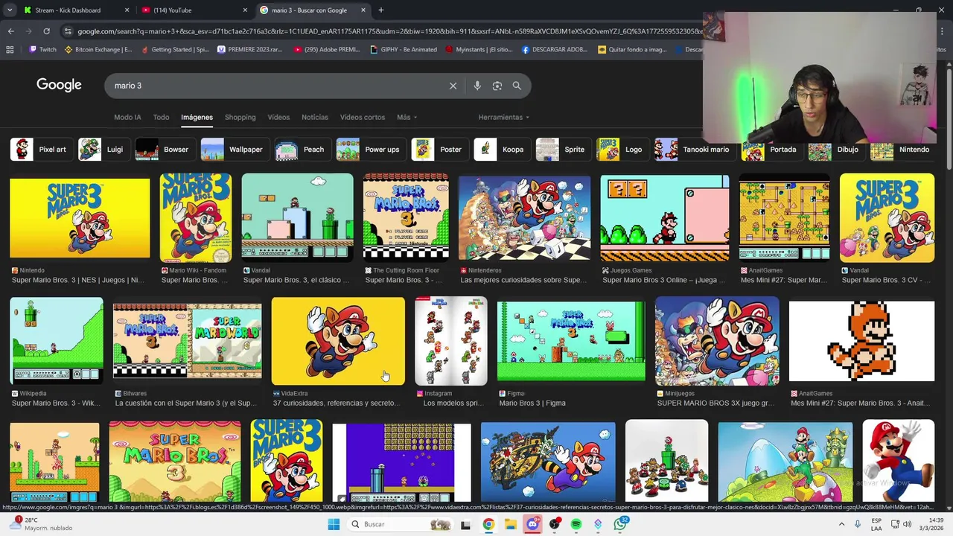Open the Bitcoin Exchange bookmark
This screenshot has width=953, height=536.
click(98, 50)
